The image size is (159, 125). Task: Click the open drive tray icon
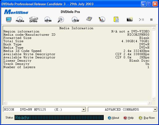point(89,19)
